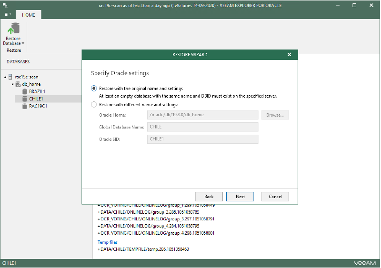Select the group_4.298.1051058801 log path

[x=156, y=233]
